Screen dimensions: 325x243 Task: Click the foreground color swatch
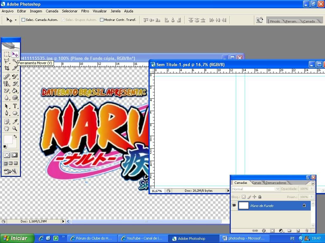(8, 139)
